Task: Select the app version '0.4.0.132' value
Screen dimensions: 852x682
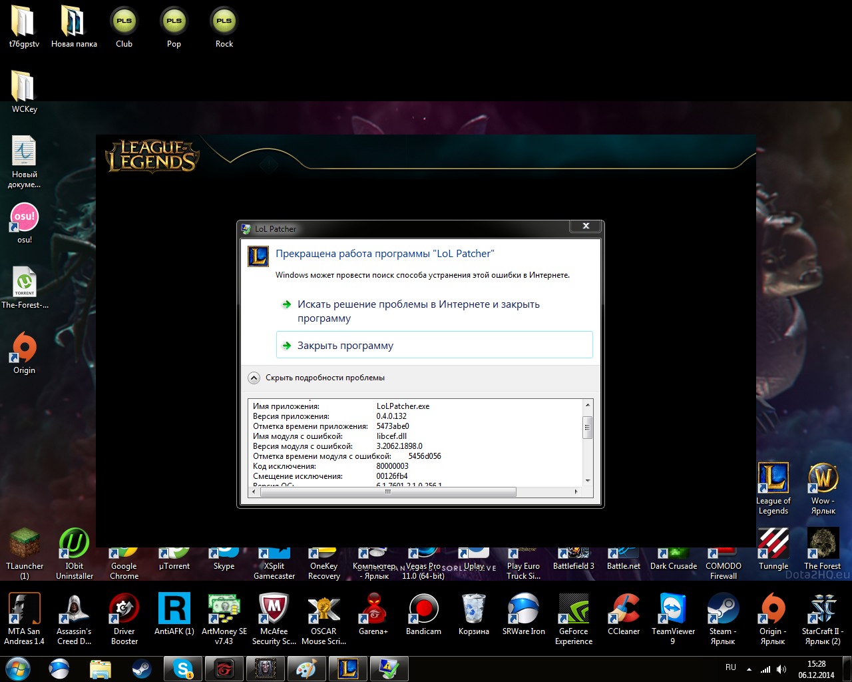Action: click(391, 416)
